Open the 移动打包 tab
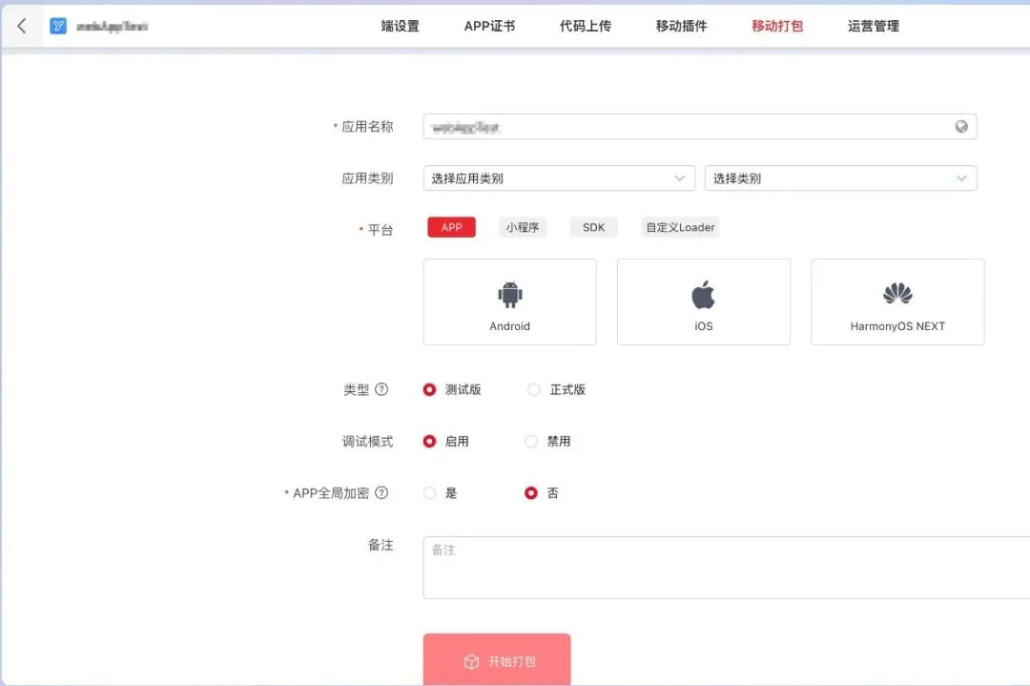This screenshot has height=686, width=1030. coord(777,27)
